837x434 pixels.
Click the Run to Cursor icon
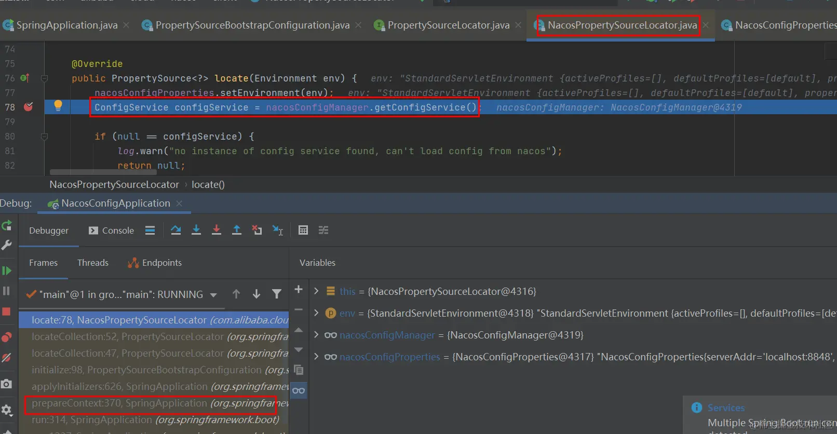tap(278, 230)
